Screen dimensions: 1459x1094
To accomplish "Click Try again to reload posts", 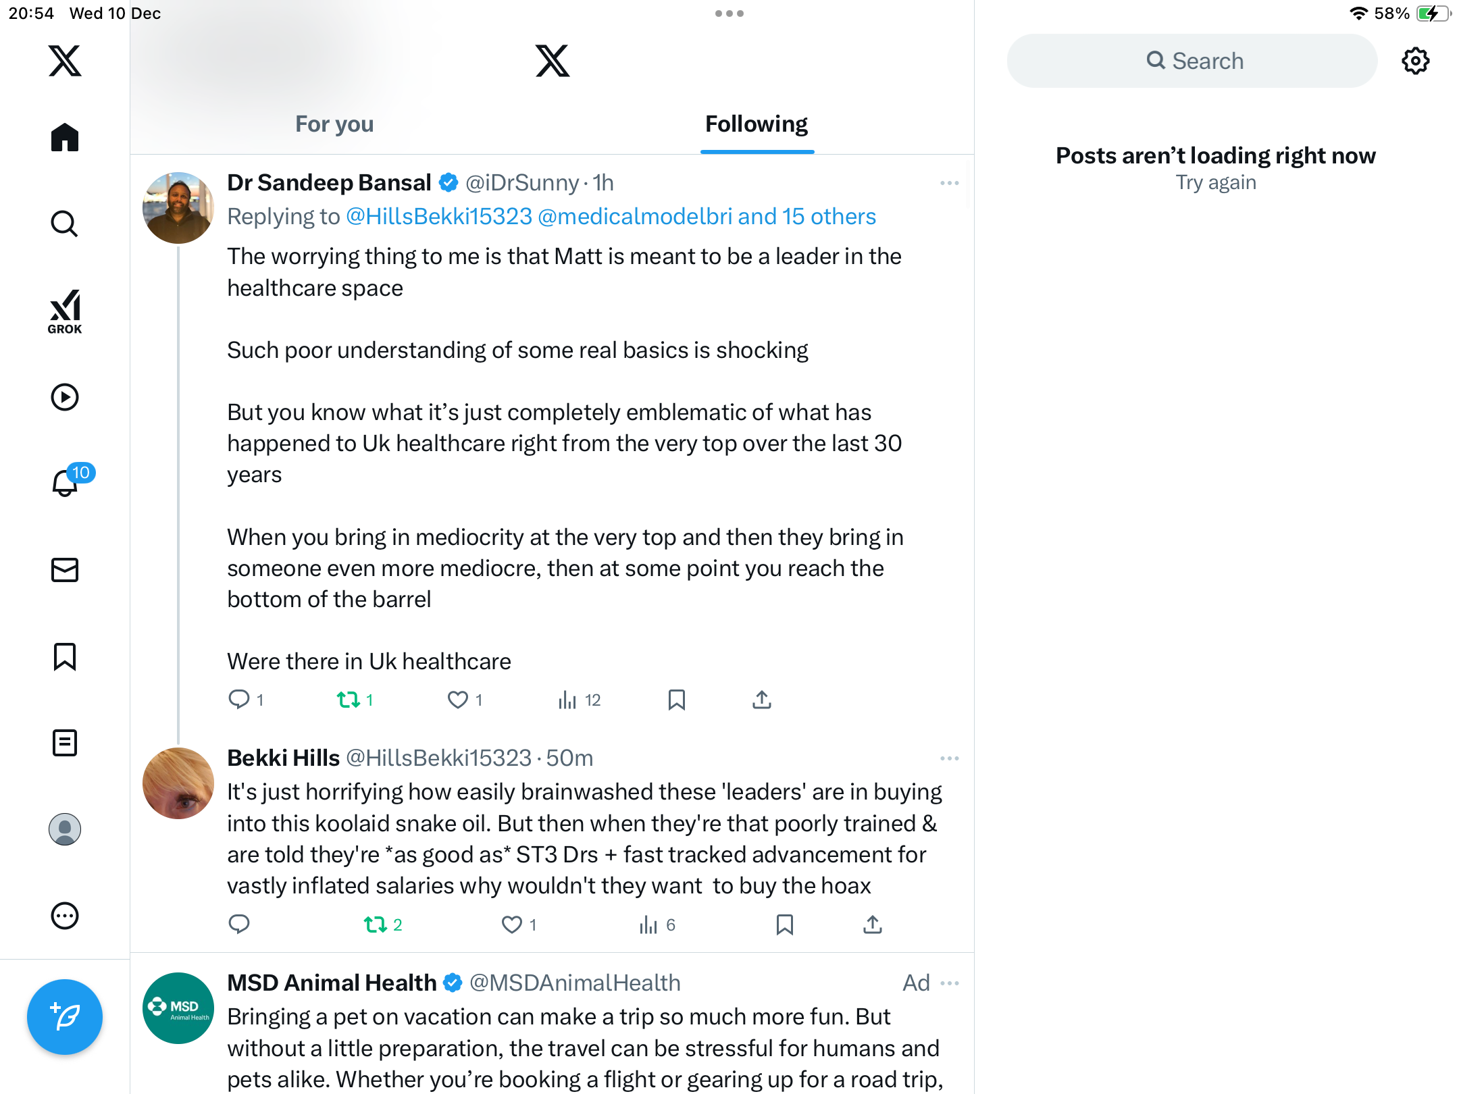I will (x=1215, y=182).
